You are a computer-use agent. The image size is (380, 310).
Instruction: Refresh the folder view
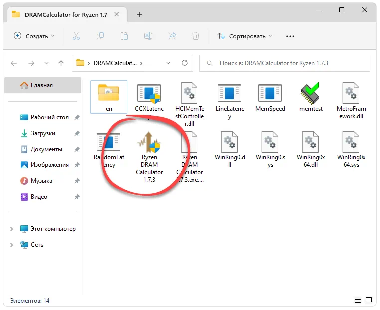tap(185, 63)
